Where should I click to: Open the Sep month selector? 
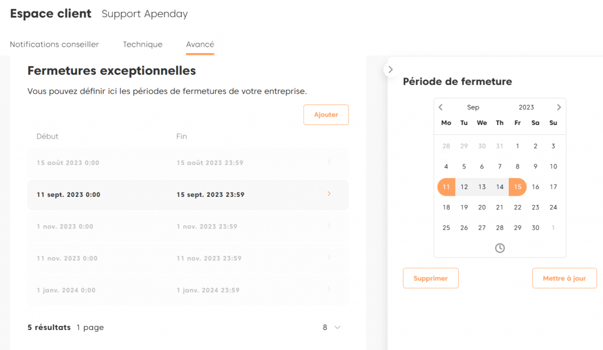tap(473, 107)
